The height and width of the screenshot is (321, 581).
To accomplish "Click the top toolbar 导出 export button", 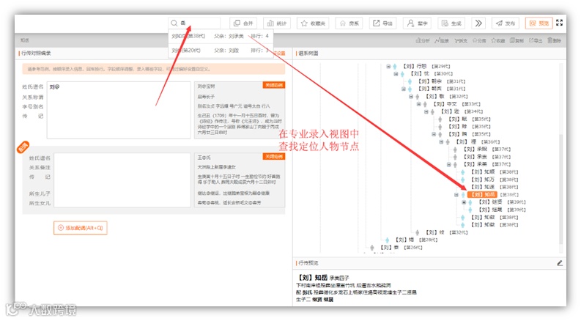I will click(x=382, y=23).
